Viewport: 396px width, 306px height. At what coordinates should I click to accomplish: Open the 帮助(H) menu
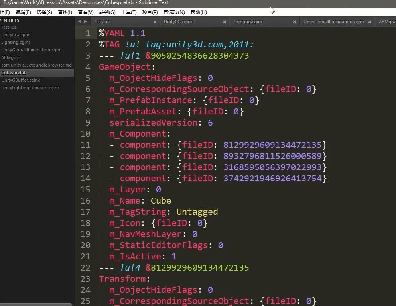coord(199,12)
